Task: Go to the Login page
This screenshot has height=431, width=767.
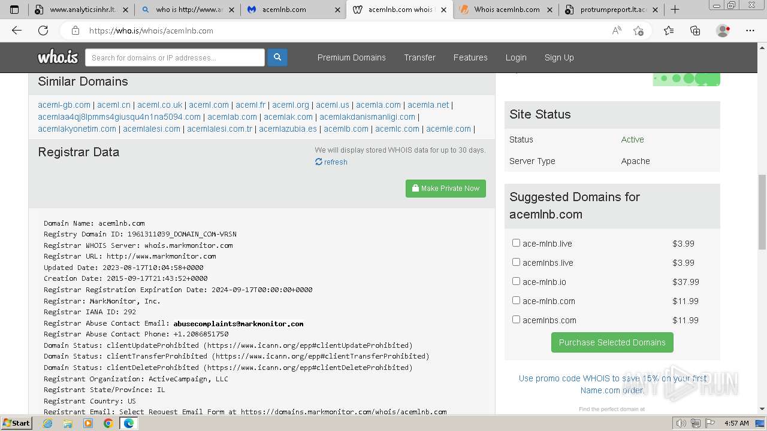Action: pyautogui.click(x=516, y=57)
